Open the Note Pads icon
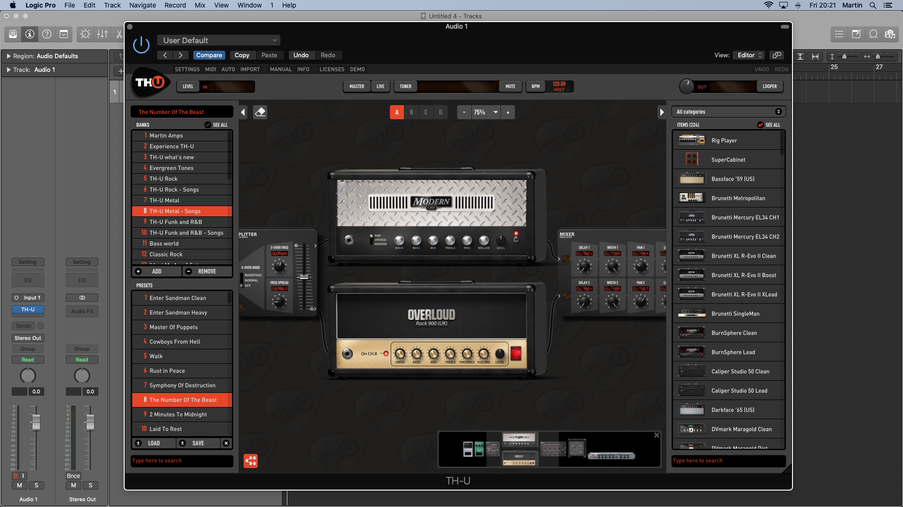Viewport: 903px width, 507px height. click(x=856, y=34)
